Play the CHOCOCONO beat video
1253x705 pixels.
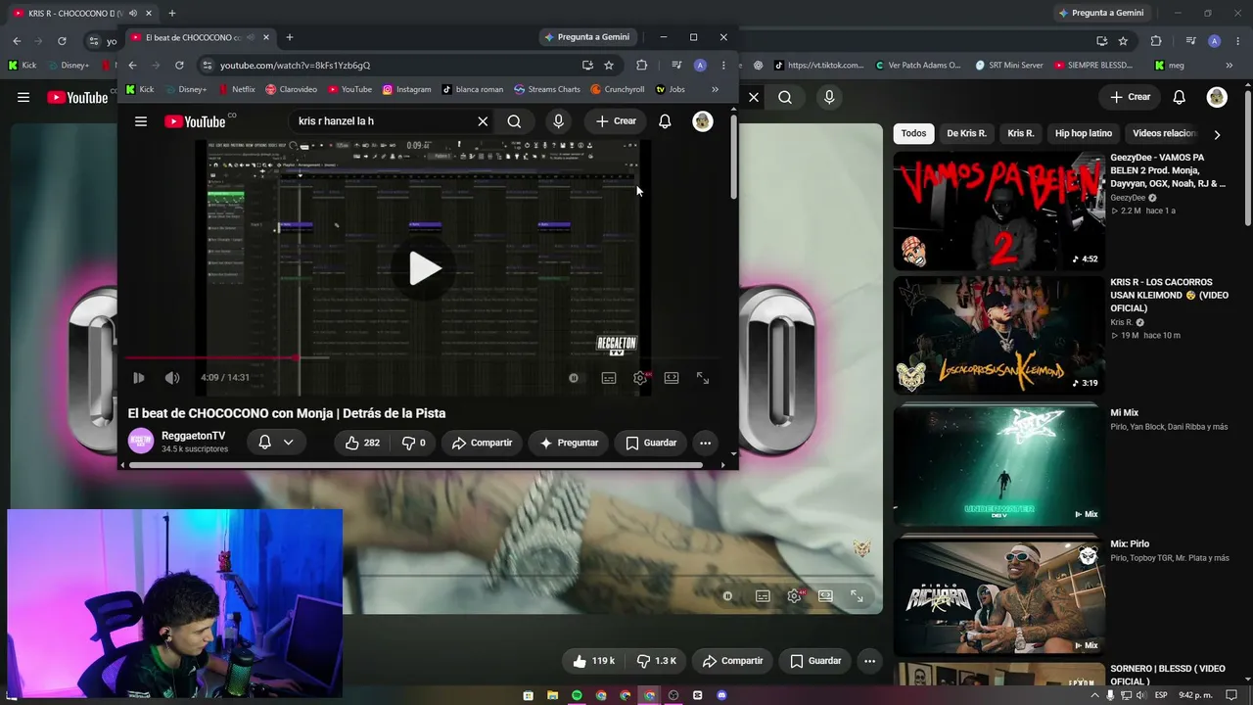(x=425, y=268)
